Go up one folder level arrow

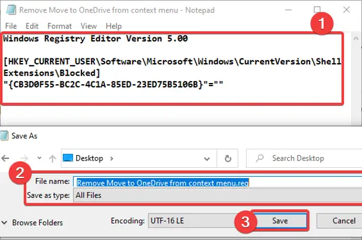coord(52,159)
